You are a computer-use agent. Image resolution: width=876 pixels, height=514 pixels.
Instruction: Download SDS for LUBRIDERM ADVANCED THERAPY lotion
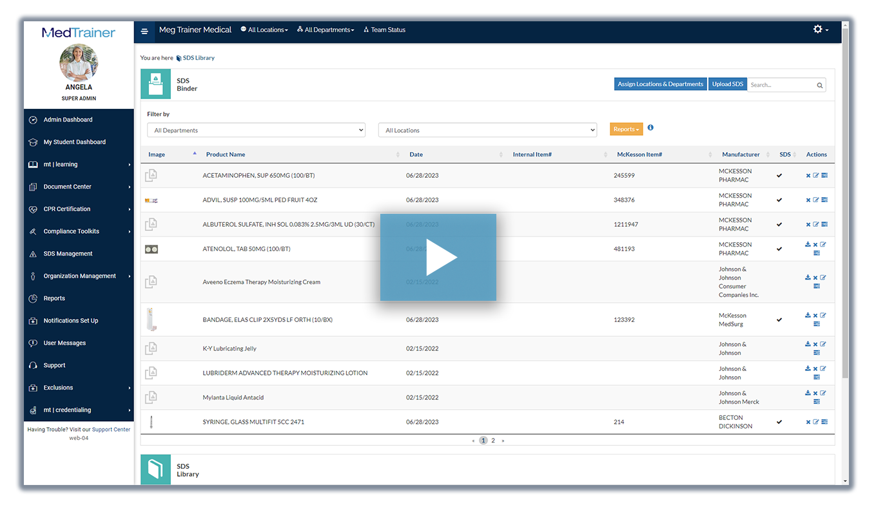click(808, 369)
